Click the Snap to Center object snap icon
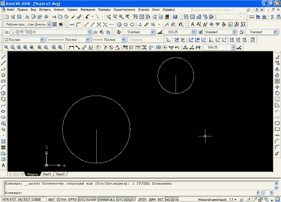 pyautogui.click(x=119, y=25)
